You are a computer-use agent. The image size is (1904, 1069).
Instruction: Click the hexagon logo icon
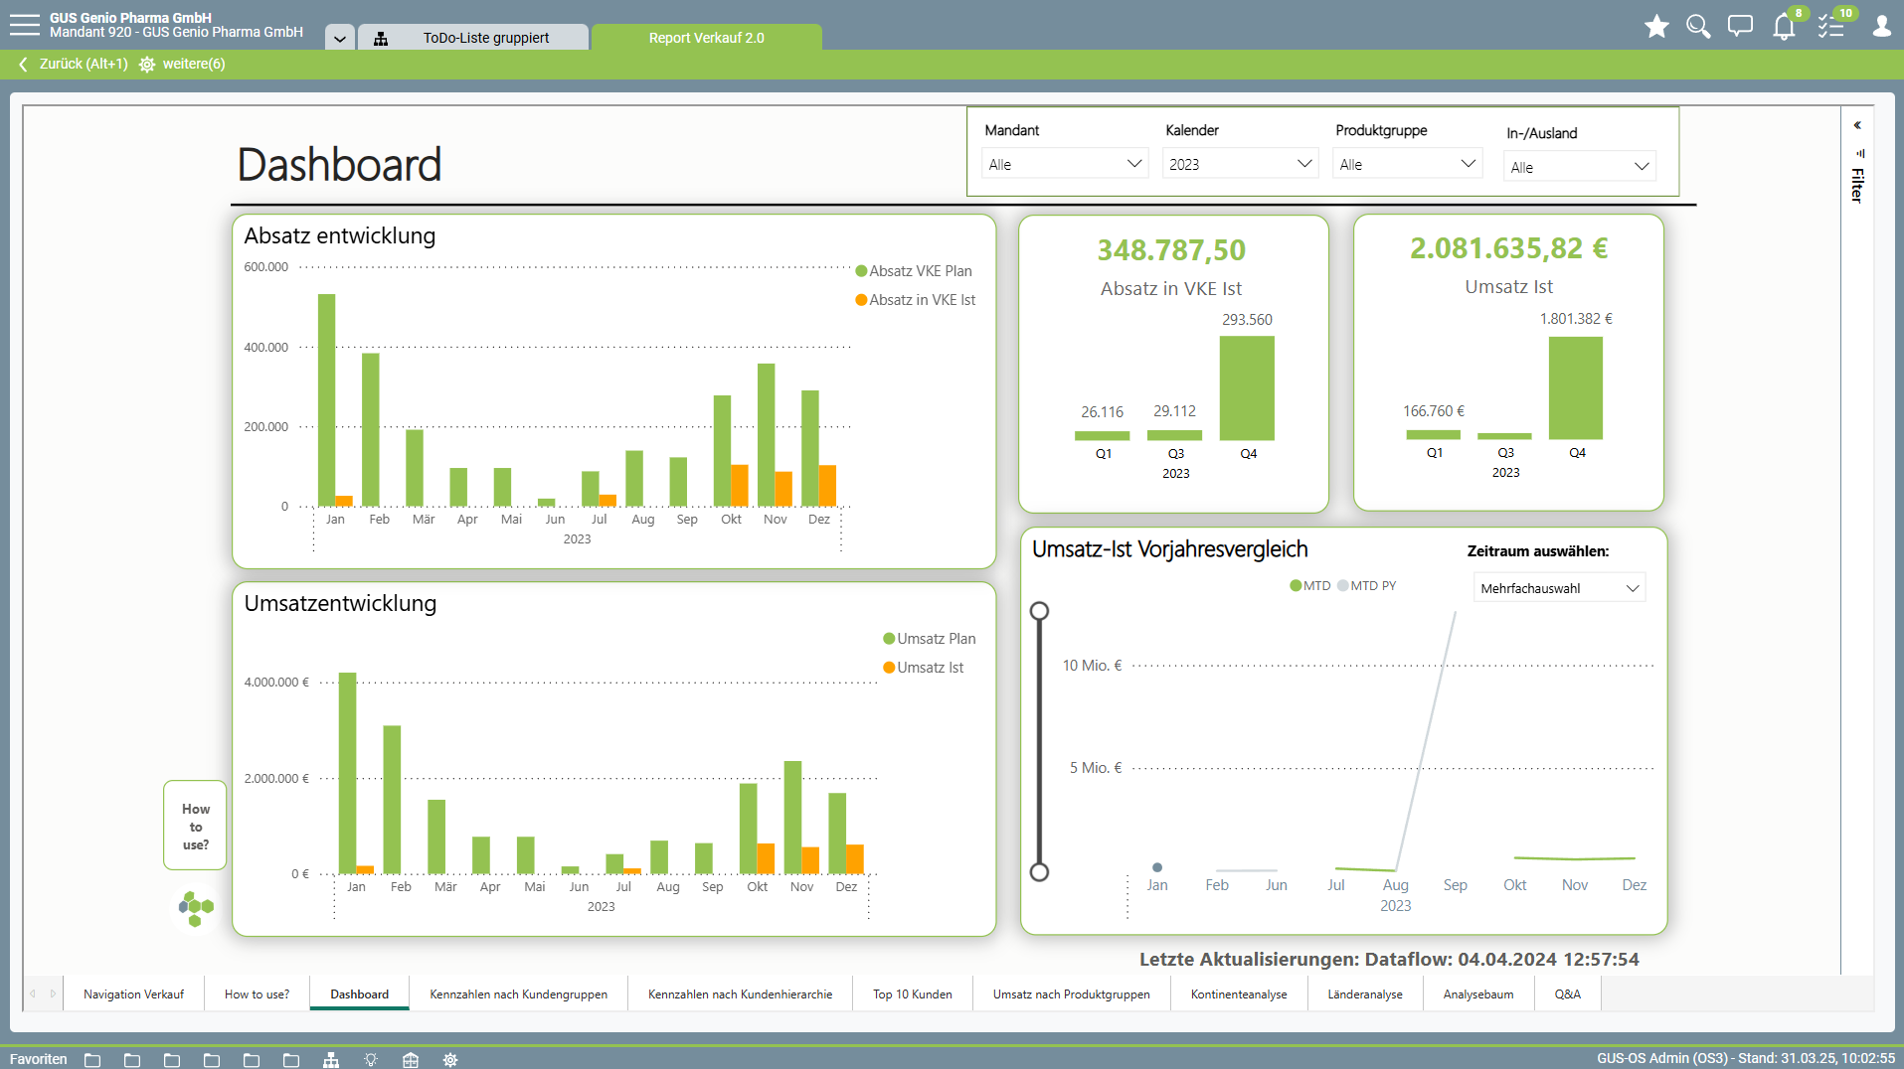196,907
